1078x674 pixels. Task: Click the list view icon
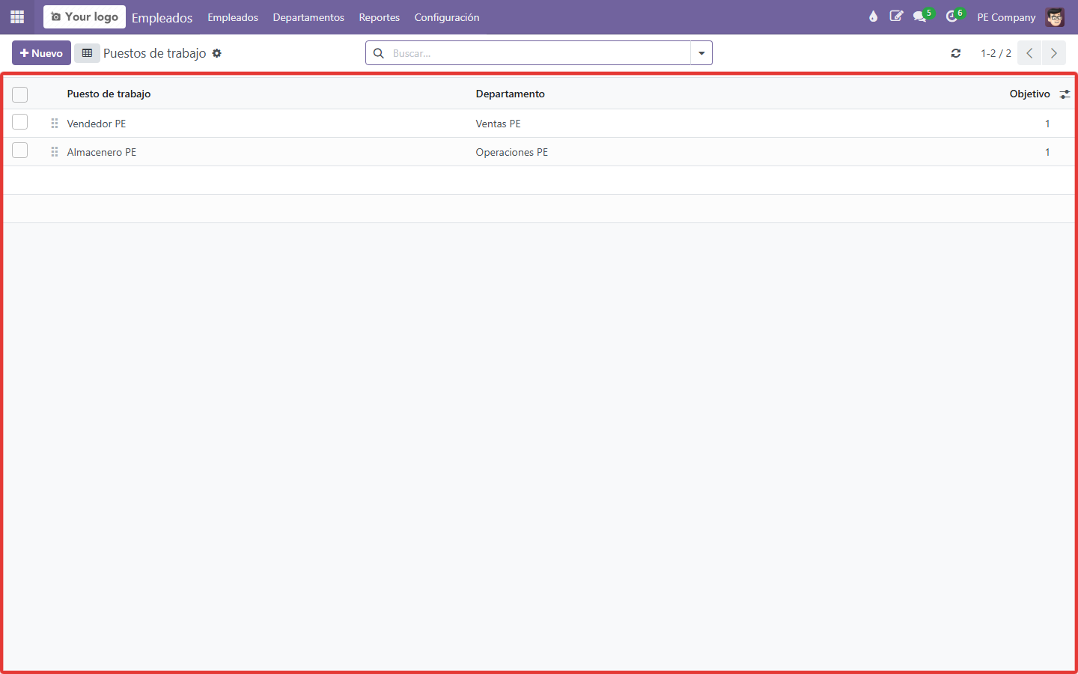87,53
